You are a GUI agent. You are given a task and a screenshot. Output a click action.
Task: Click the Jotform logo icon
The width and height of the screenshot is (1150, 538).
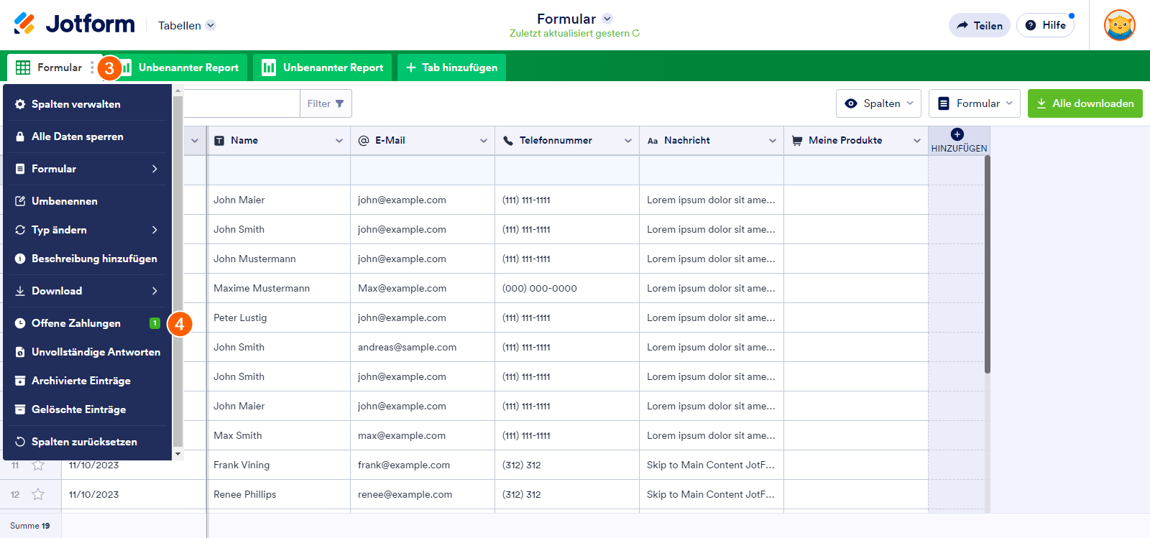24,24
